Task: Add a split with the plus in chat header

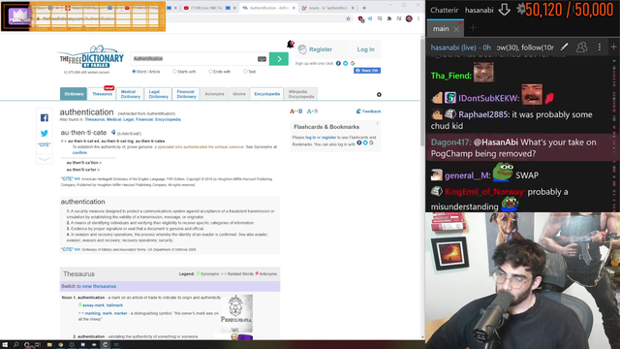Action: pos(613,48)
